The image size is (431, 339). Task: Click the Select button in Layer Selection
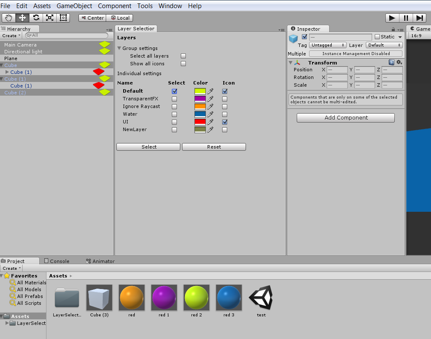148,147
